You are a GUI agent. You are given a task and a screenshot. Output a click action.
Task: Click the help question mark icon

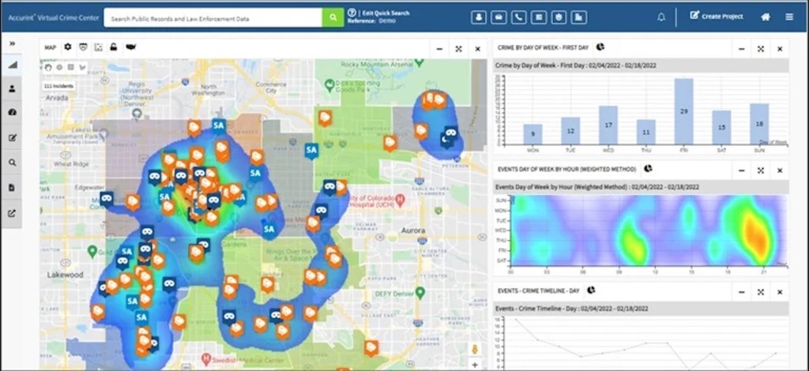pyautogui.click(x=352, y=13)
